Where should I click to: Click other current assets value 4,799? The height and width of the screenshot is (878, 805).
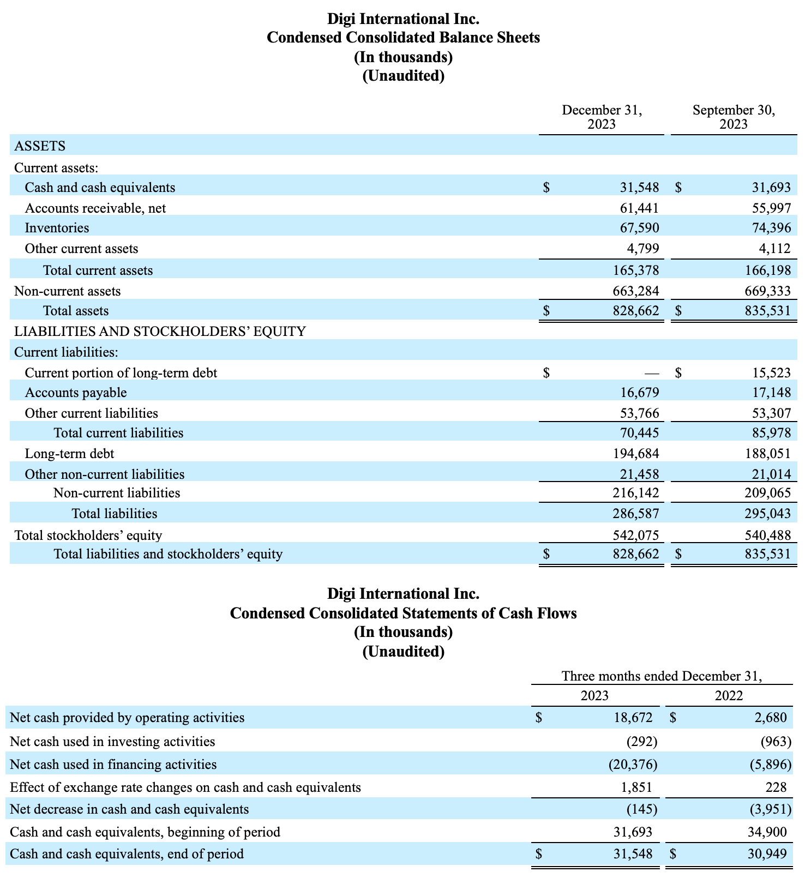pos(643,249)
